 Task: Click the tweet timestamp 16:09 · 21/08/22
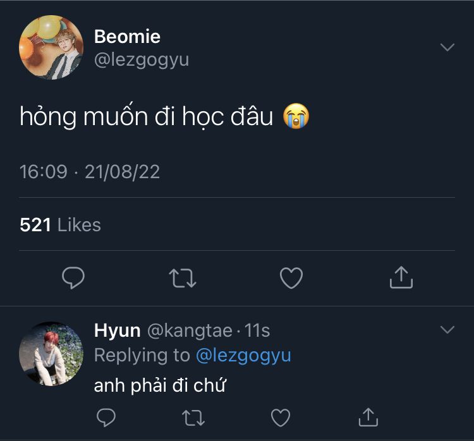tap(90, 172)
